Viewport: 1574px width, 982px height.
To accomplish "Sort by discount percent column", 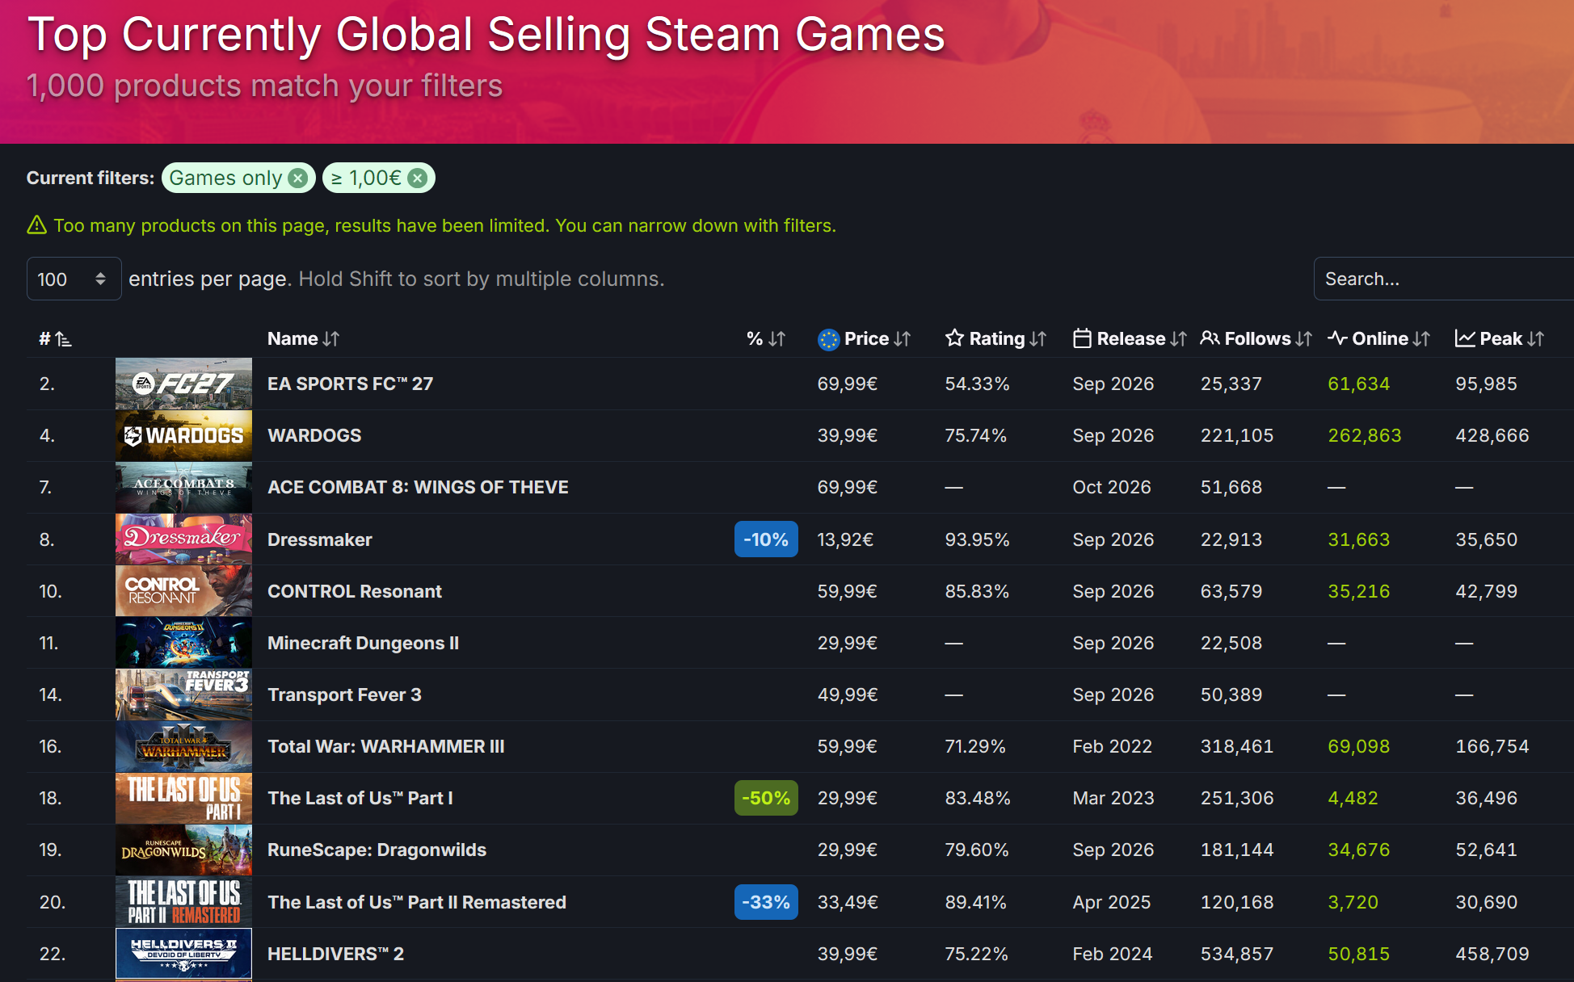I will tap(765, 339).
